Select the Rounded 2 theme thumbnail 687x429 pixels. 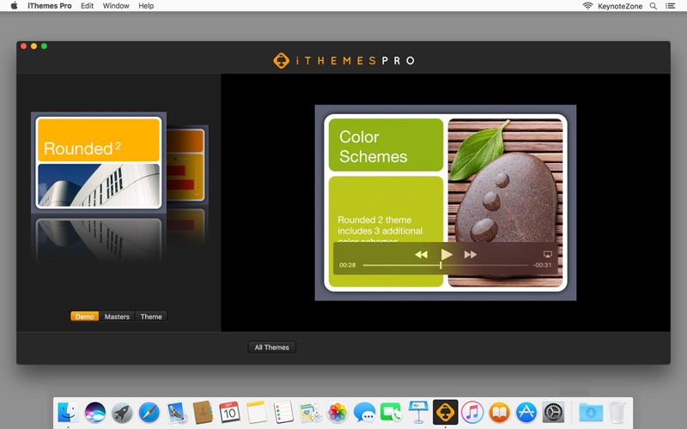click(99, 162)
